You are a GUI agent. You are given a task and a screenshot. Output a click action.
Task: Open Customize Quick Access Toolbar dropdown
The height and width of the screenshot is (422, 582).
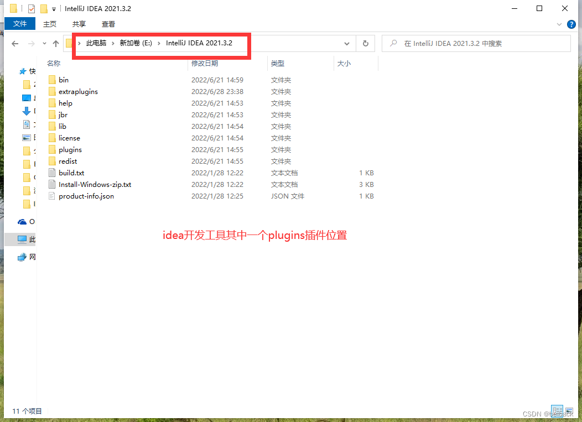54,9
